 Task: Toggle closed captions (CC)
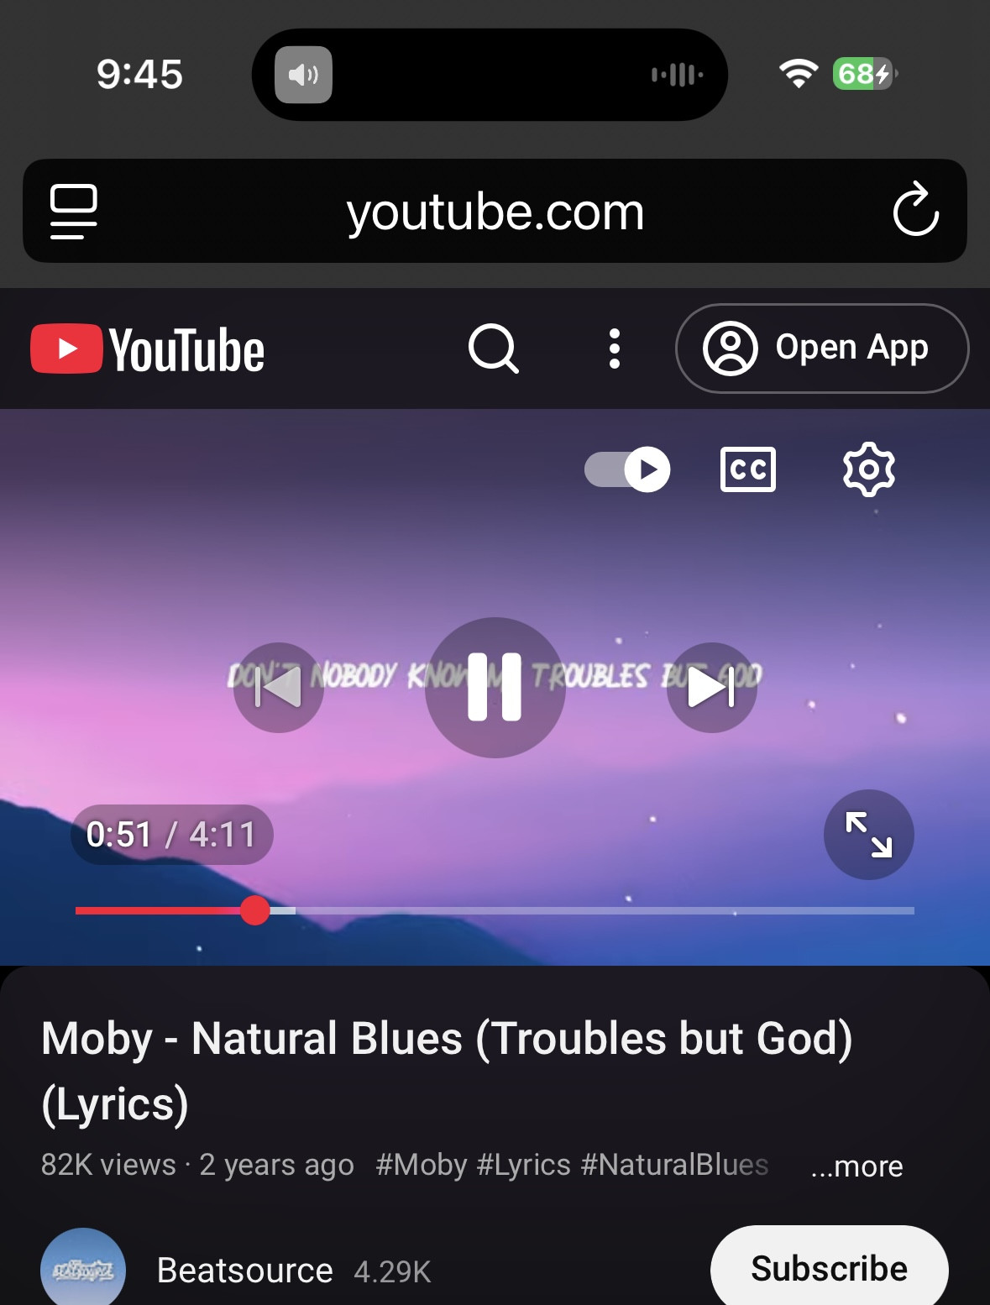click(748, 469)
